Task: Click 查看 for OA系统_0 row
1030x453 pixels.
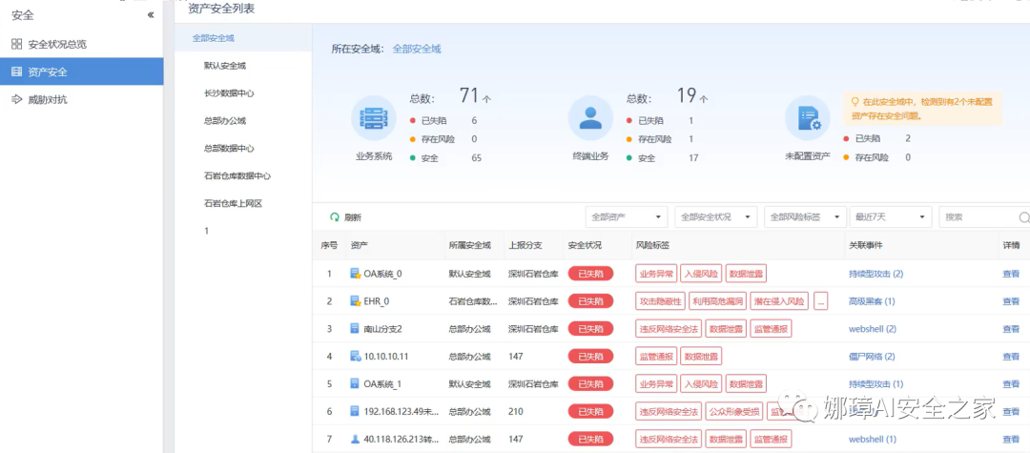Action: click(x=1011, y=274)
